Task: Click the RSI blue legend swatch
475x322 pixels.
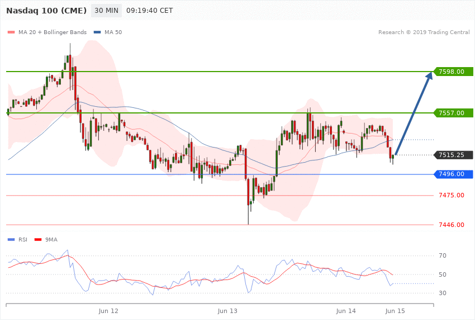Action: pyautogui.click(x=11, y=240)
